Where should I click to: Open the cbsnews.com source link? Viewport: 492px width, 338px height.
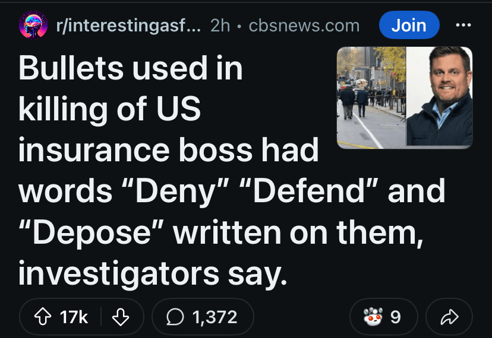[x=304, y=25]
